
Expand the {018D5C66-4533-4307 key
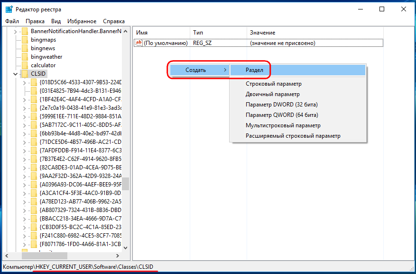tap(25, 83)
